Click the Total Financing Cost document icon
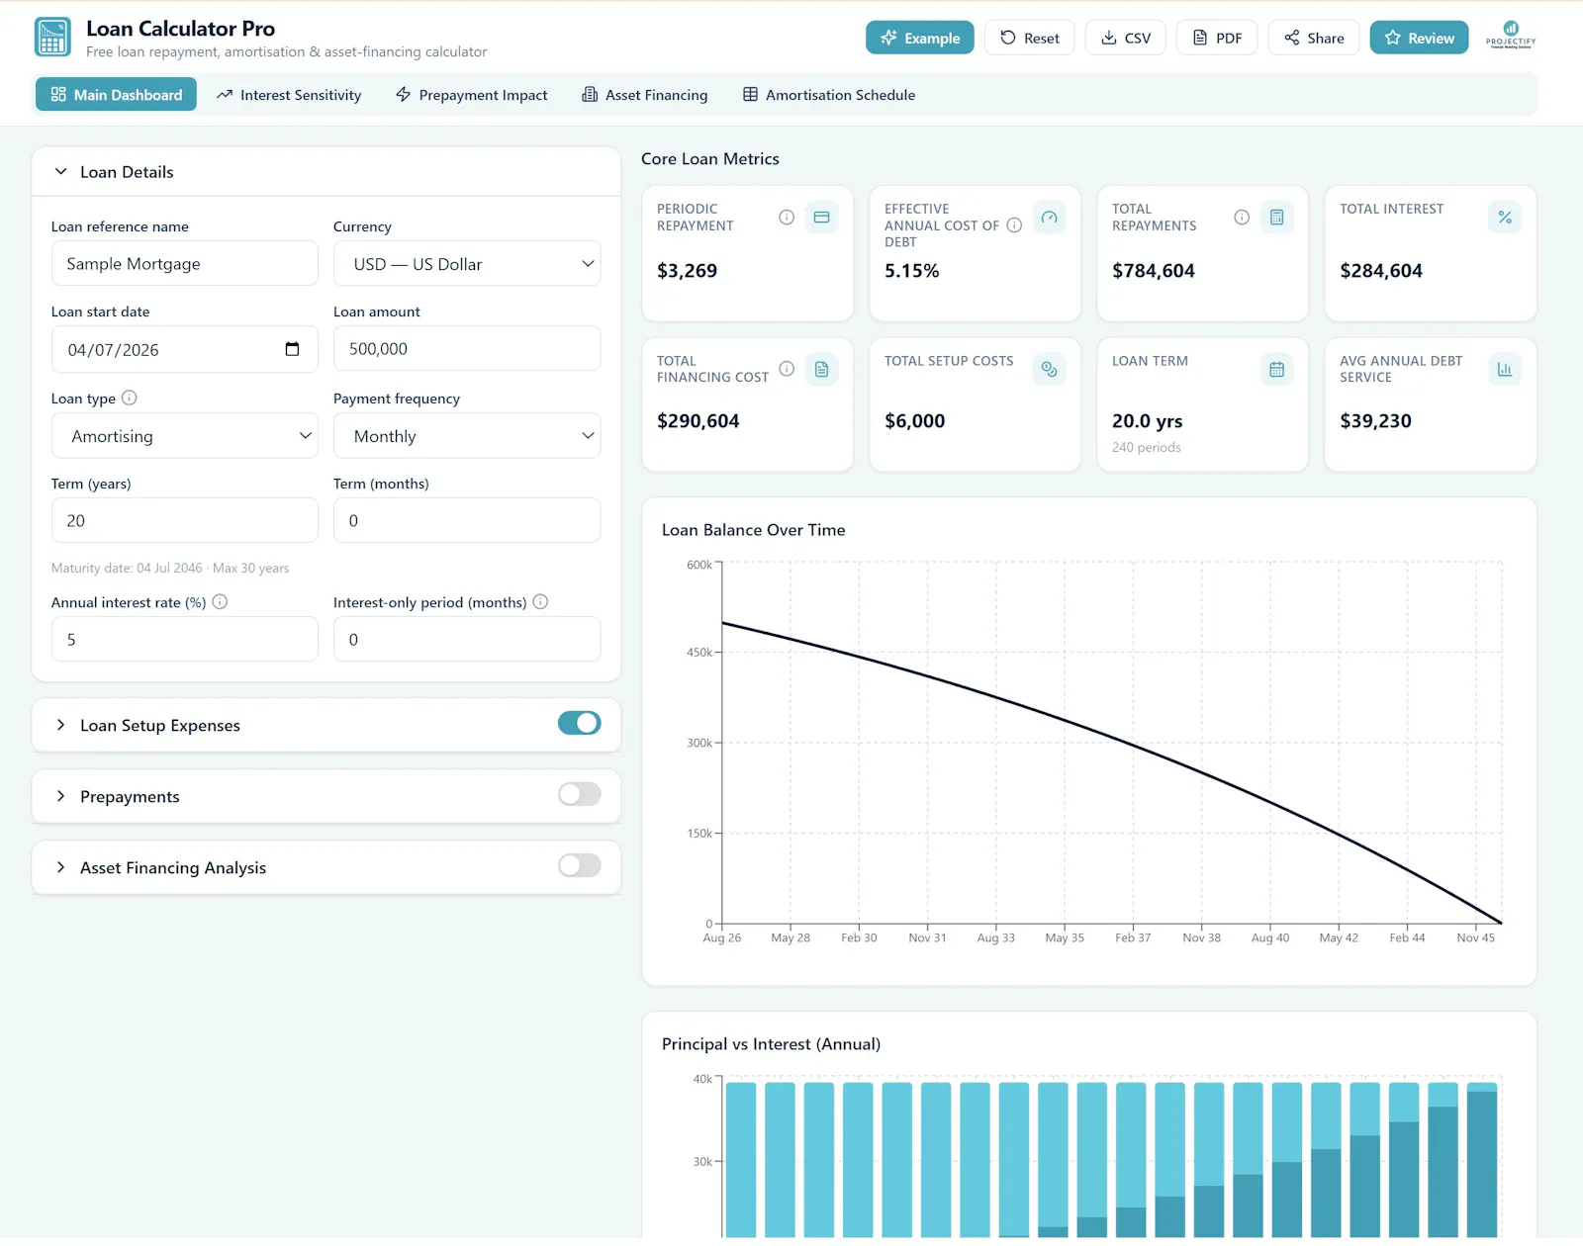 821,370
